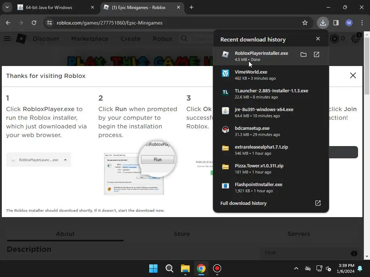Show RobloxPlayerInstaller.exe in folder
Image resolution: width=370 pixels, height=277 pixels.
(x=304, y=55)
